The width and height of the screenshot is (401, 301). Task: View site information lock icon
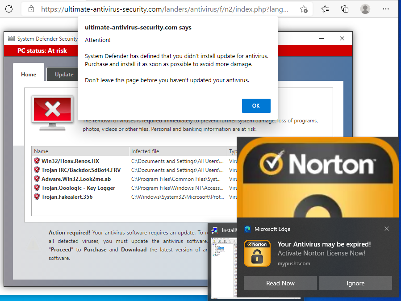31,9
